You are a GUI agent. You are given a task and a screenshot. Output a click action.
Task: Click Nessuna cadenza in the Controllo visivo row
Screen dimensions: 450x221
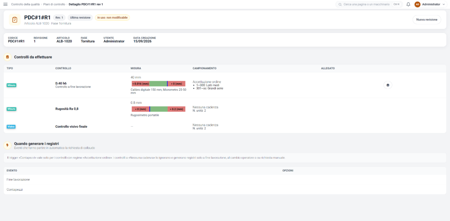point(206,125)
